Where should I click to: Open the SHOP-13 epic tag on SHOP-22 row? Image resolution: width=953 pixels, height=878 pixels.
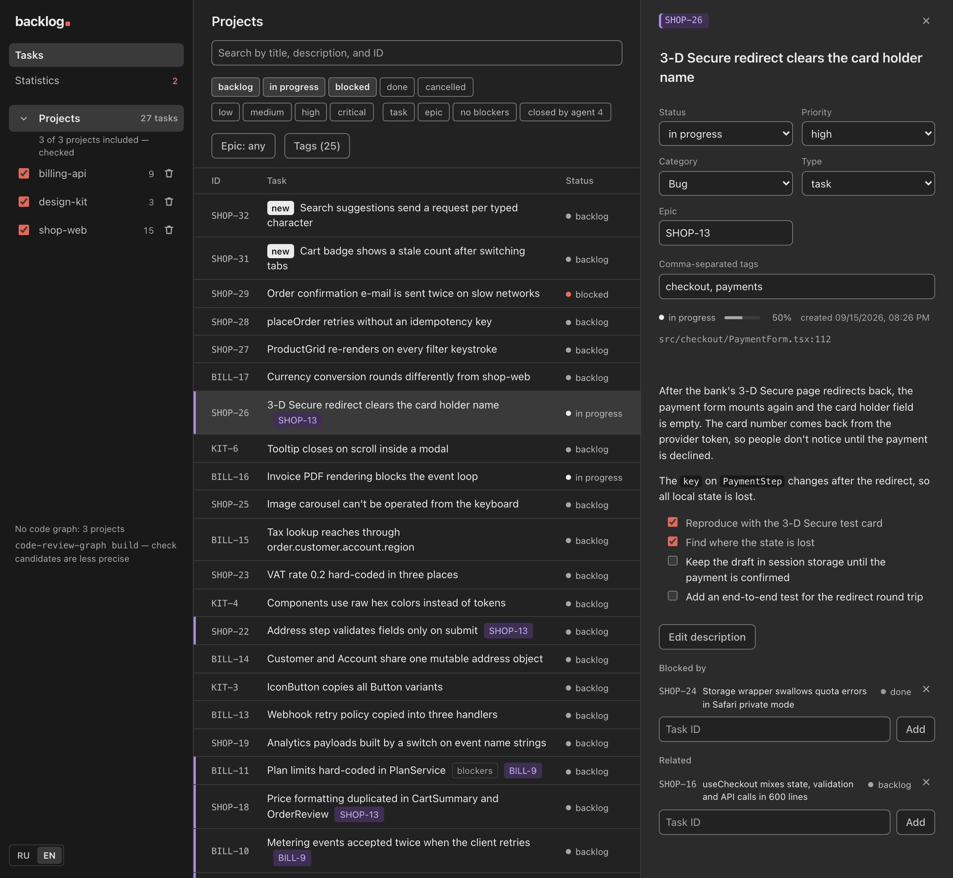pos(508,631)
